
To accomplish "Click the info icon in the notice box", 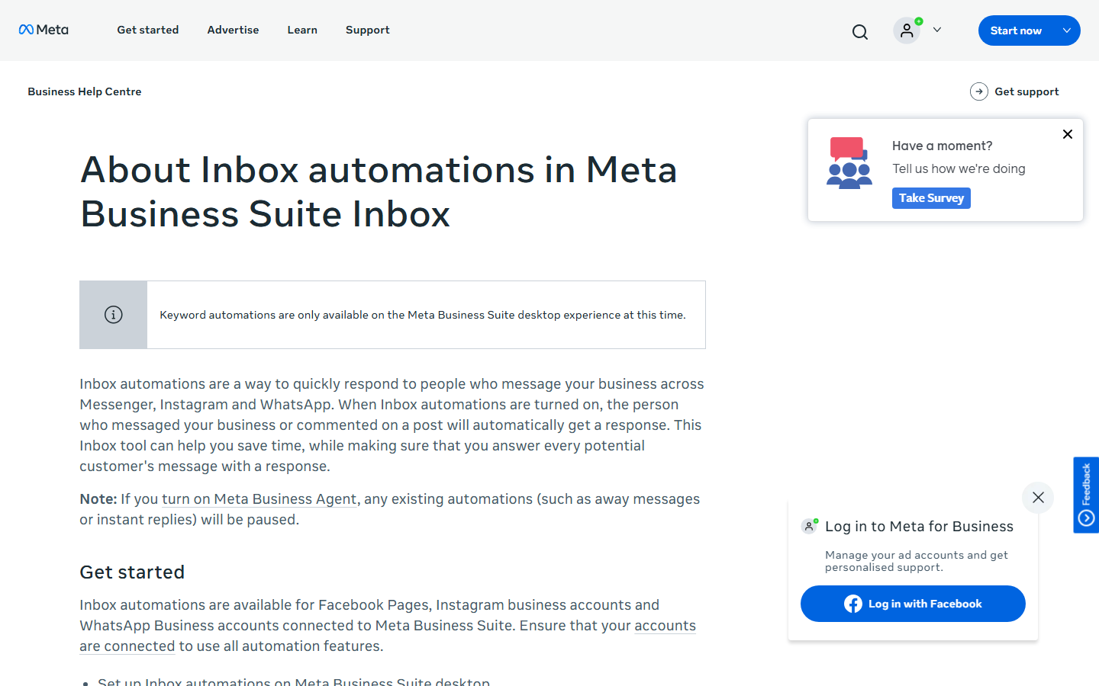I will pos(114,315).
